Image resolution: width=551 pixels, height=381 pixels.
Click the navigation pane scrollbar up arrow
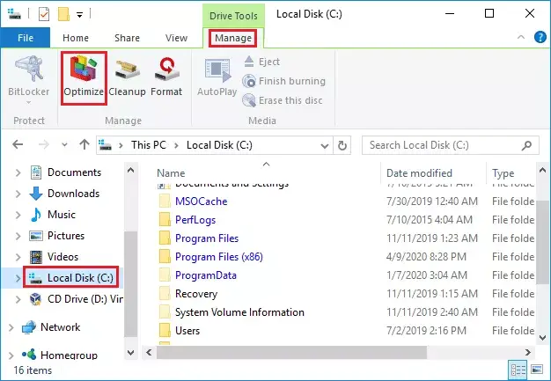131,171
